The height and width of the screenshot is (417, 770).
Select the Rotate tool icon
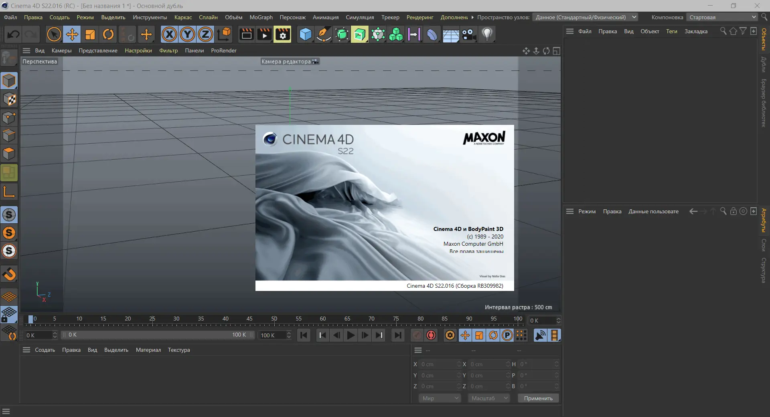108,34
